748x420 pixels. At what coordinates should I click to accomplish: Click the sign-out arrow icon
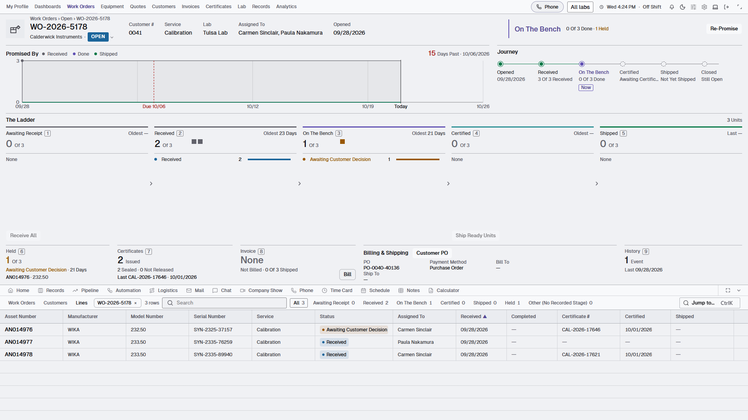(x=726, y=7)
